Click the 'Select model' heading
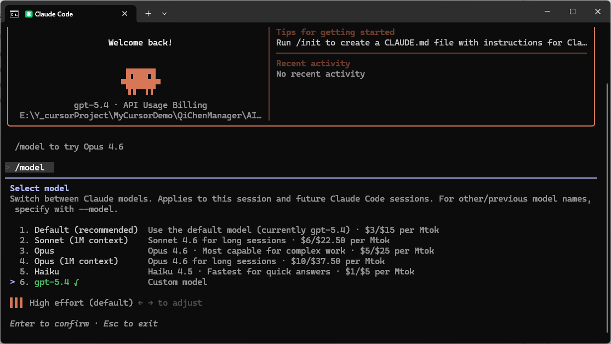The image size is (611, 344). (x=39, y=188)
